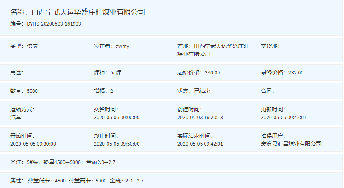Click the 运输方式 label
344x188 pixels.
[x=22, y=109]
